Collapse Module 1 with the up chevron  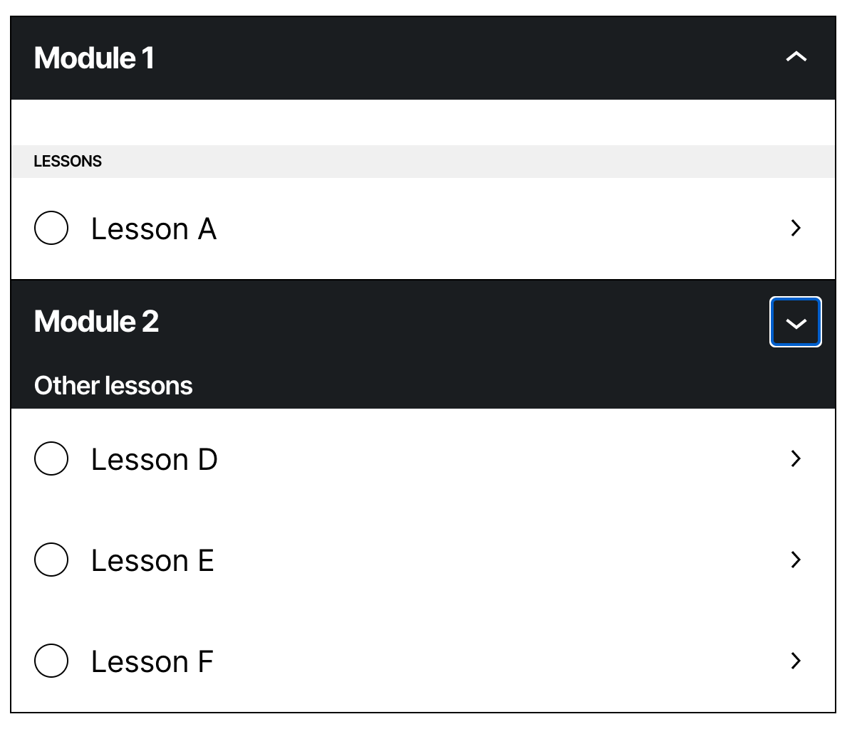coord(796,57)
